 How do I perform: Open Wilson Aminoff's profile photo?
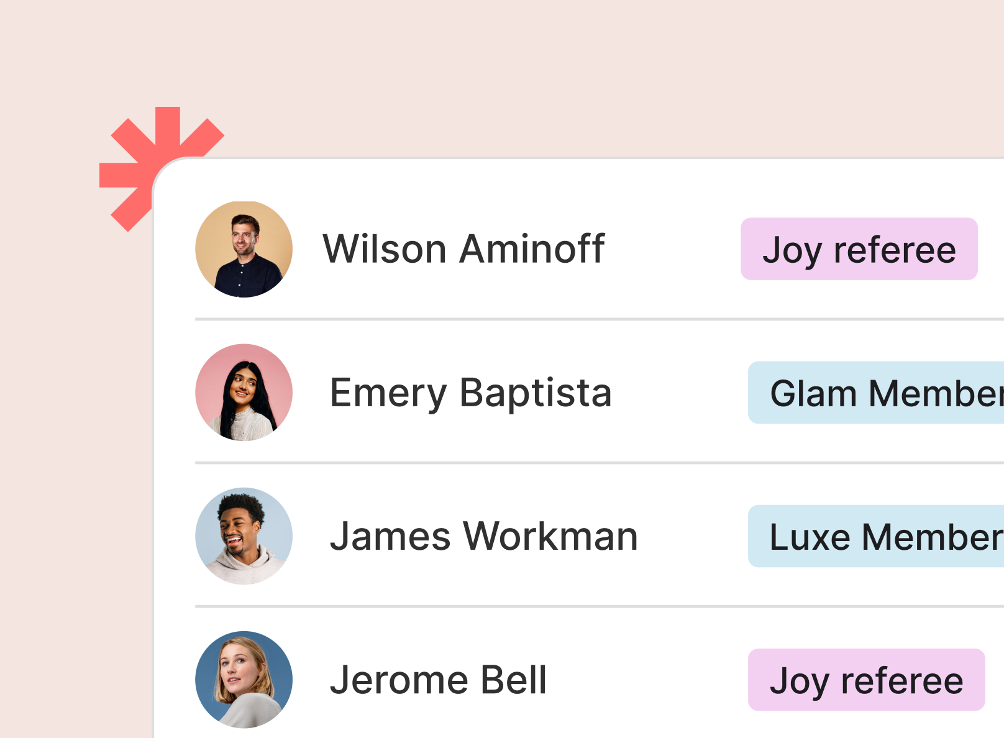(x=244, y=249)
